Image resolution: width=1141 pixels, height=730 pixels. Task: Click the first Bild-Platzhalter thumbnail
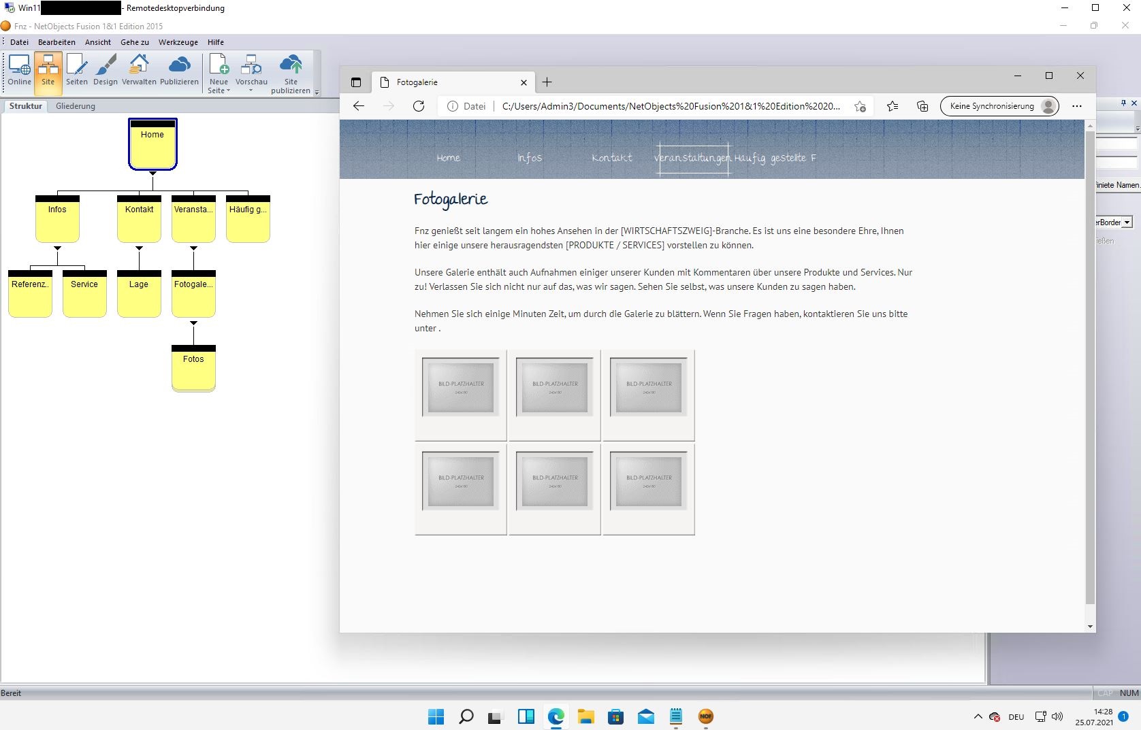click(461, 387)
